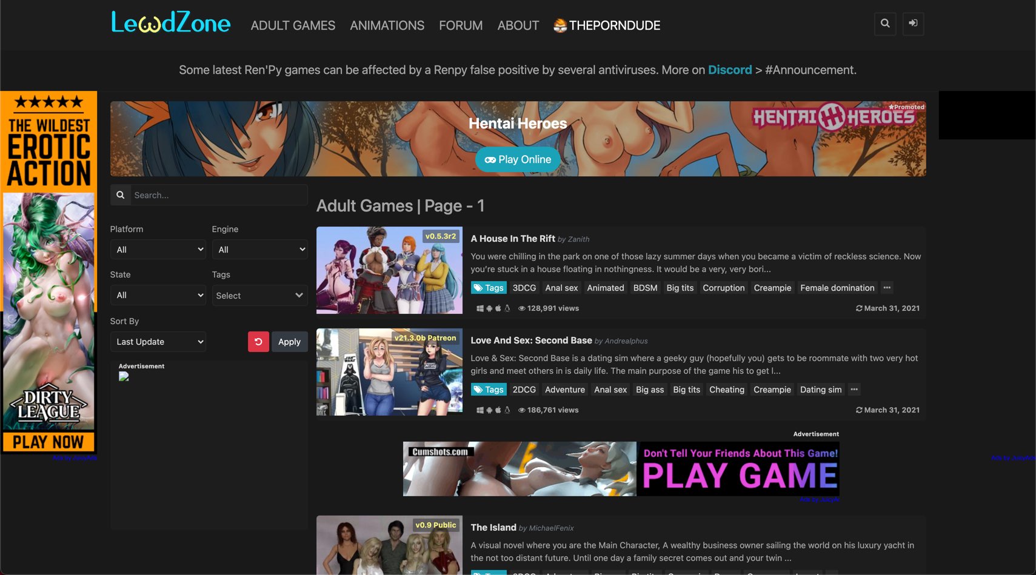Image resolution: width=1036 pixels, height=575 pixels.
Task: Click the LewdZone logo
Action: 170,22
